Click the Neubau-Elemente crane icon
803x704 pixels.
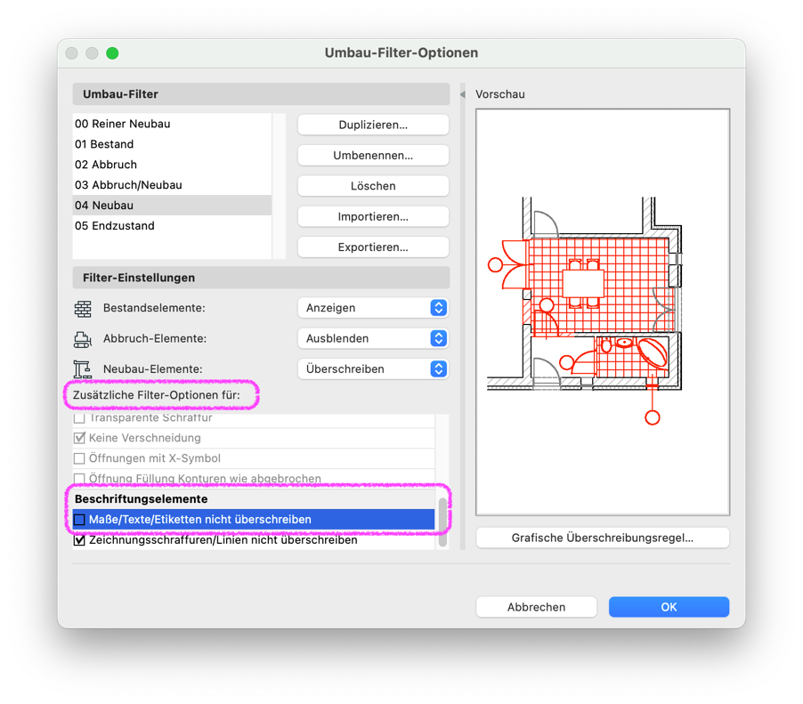click(83, 369)
